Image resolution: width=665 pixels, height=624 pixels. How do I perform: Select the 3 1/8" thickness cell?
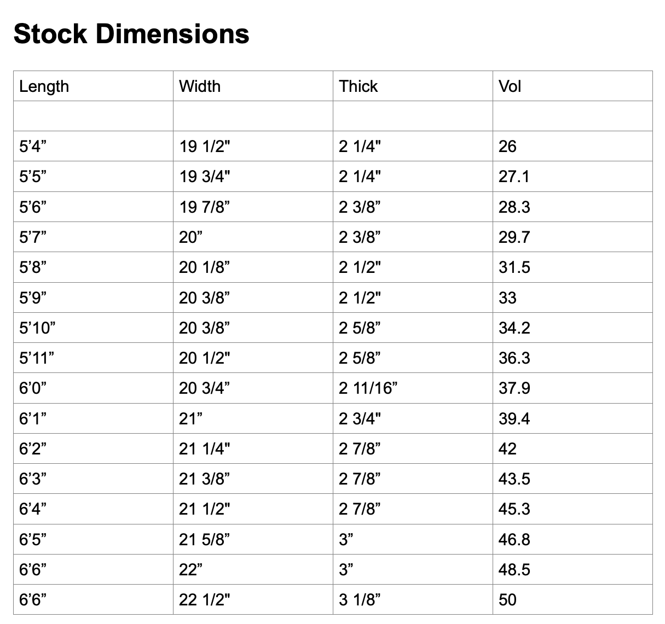(360, 600)
